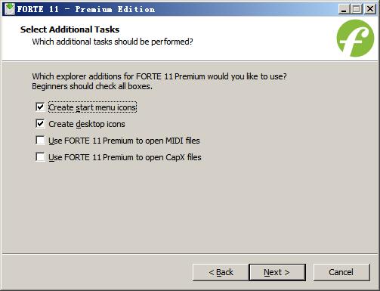Click the greyed-out maximize button
This screenshot has height=291, width=380.
[x=356, y=9]
